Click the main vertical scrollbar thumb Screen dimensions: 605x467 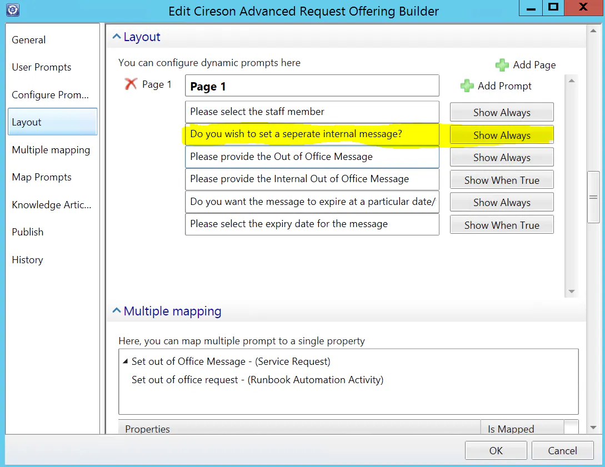[593, 197]
